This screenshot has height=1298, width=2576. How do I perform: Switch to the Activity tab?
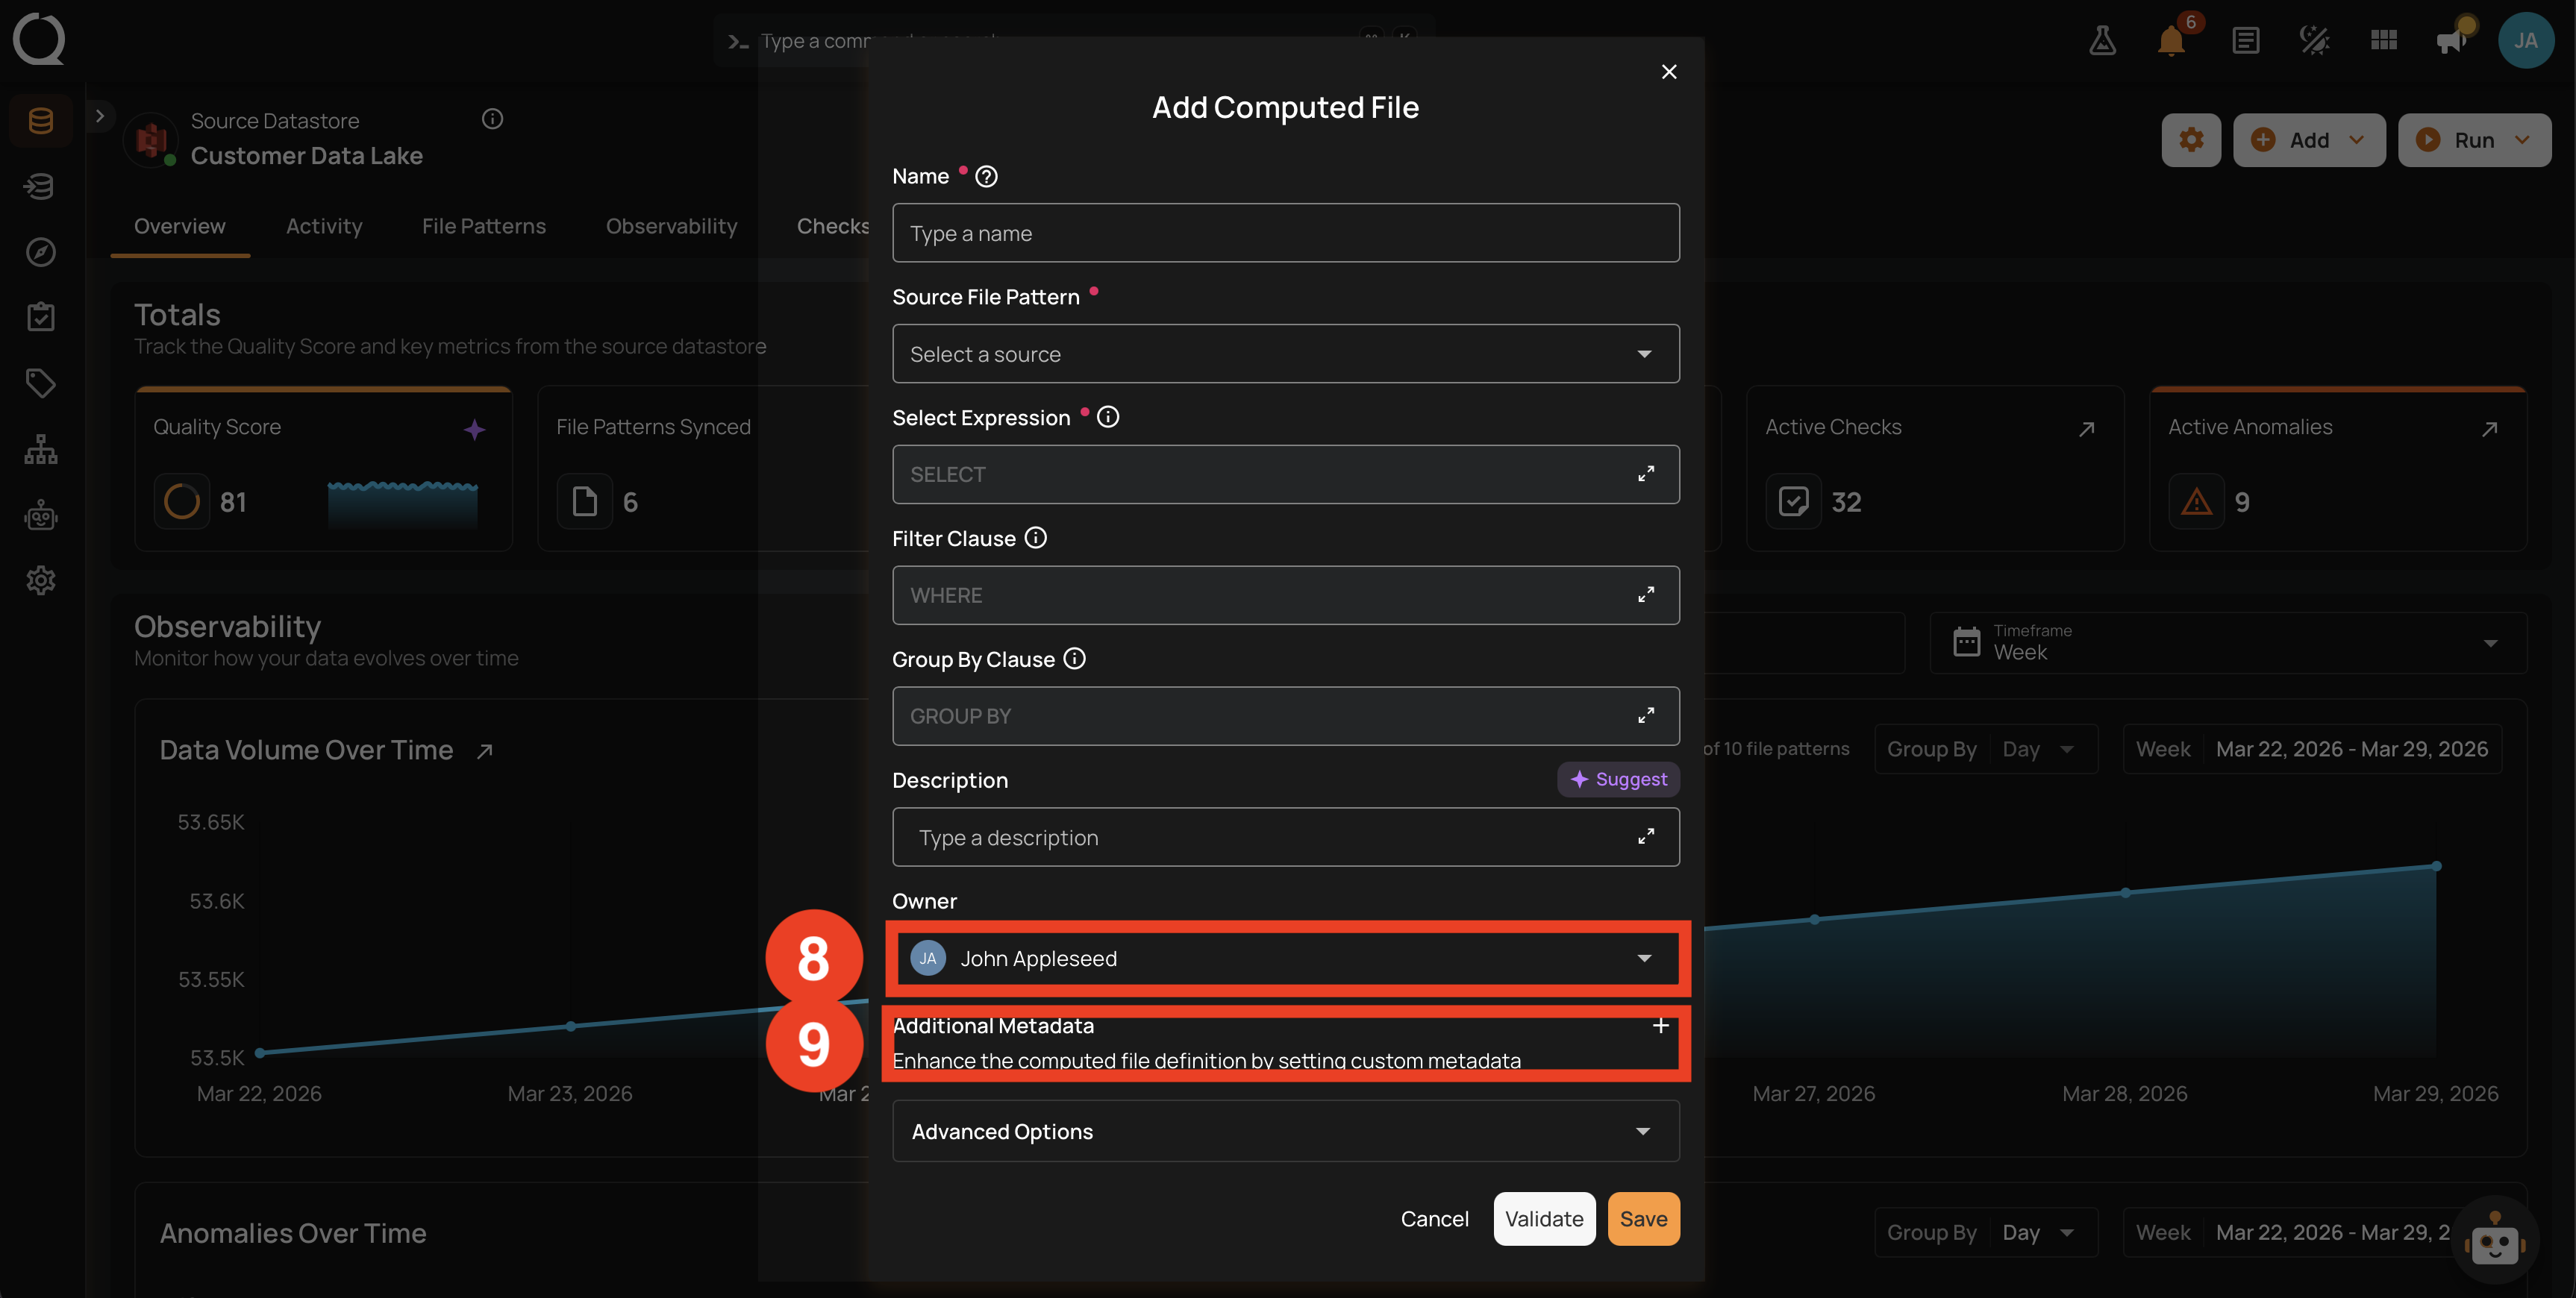324,226
